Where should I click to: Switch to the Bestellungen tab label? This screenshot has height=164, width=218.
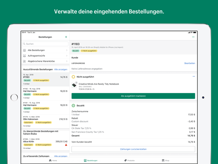[x=92, y=160]
